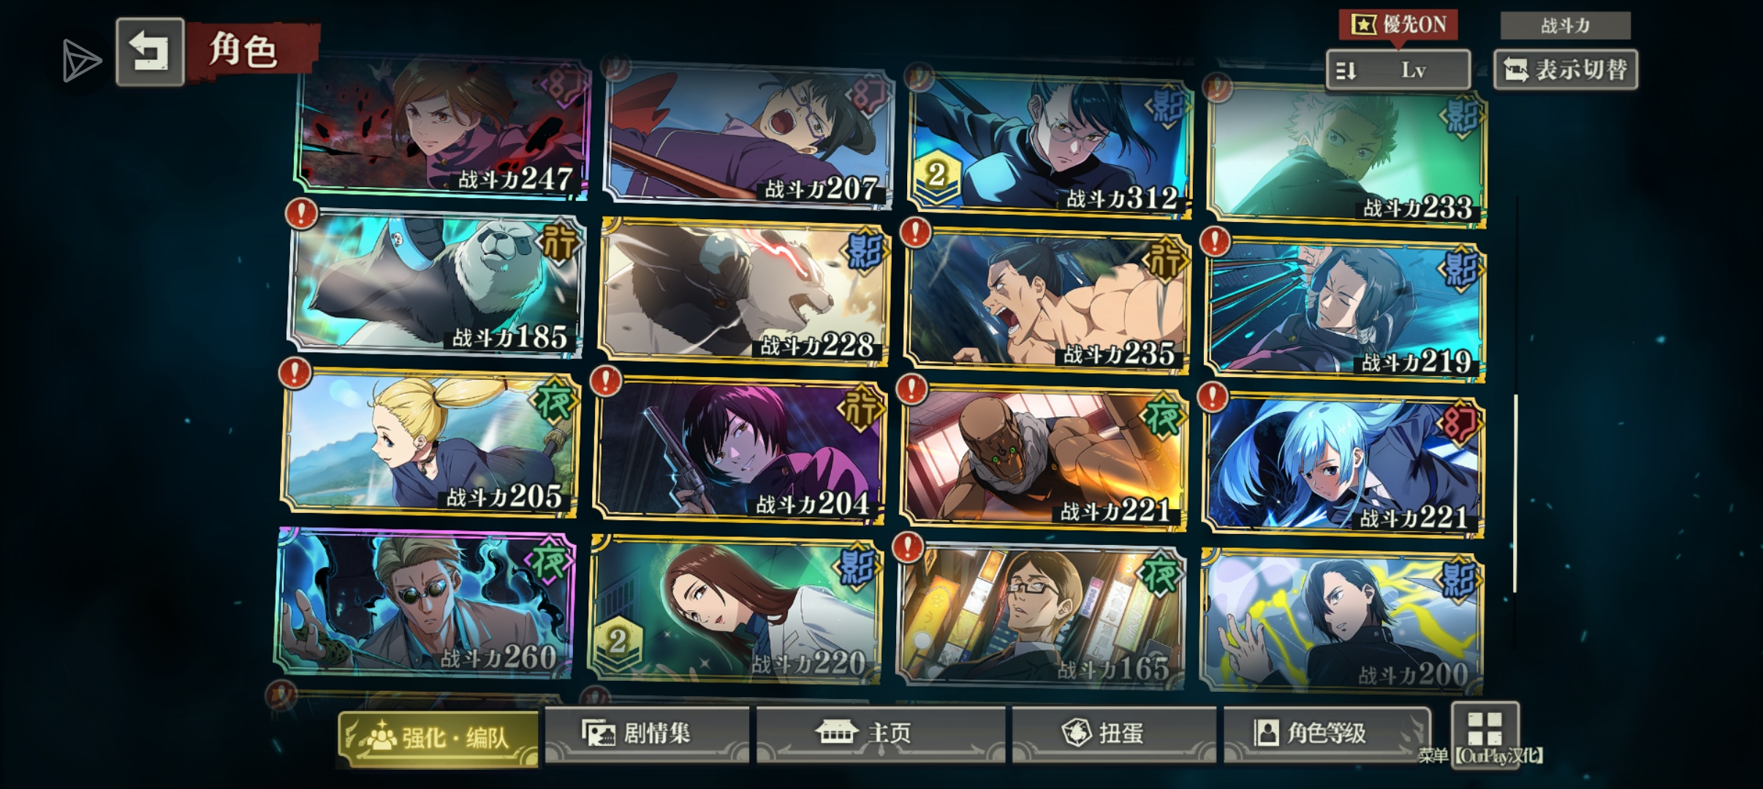Open the Lv sort order dropdown
The height and width of the screenshot is (789, 1763).
[x=1398, y=70]
